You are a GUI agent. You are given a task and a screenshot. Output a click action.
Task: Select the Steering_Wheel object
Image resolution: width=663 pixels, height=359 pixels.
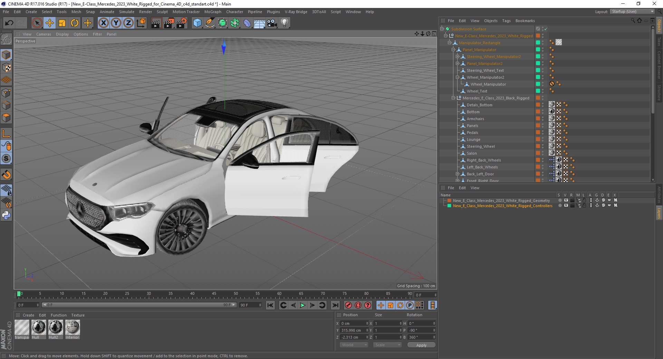[480, 146]
